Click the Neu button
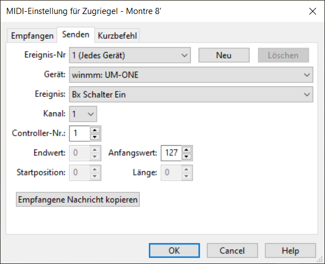 coord(224,55)
